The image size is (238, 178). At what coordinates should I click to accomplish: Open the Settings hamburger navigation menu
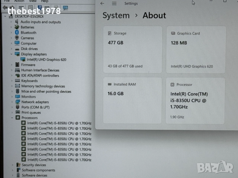click(114, 4)
